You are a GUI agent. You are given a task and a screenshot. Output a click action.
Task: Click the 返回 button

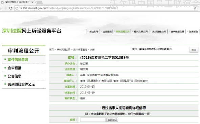pyautogui.click(x=194, y=50)
